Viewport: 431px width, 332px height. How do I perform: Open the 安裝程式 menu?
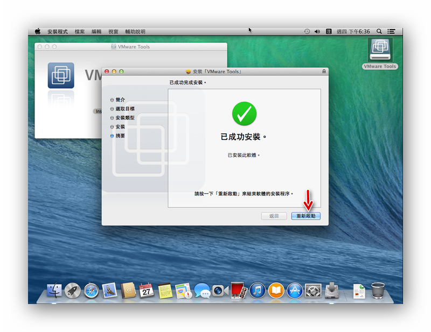[58, 32]
